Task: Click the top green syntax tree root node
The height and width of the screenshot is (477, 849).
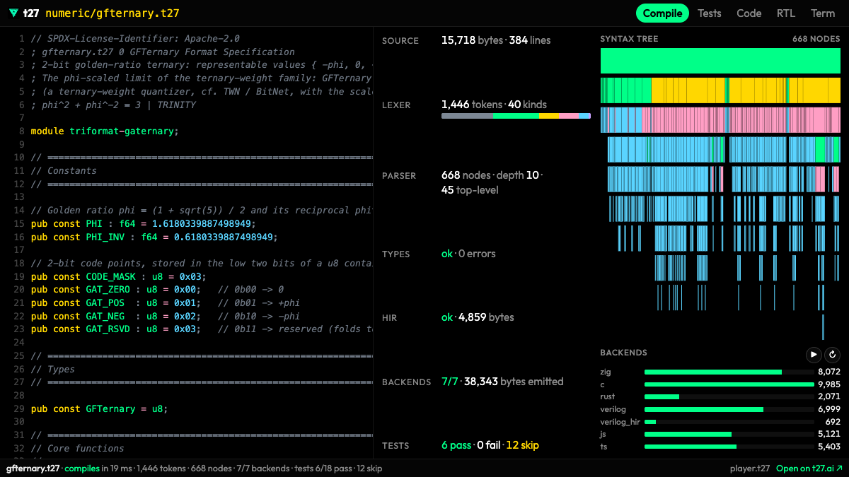Action: pos(720,61)
